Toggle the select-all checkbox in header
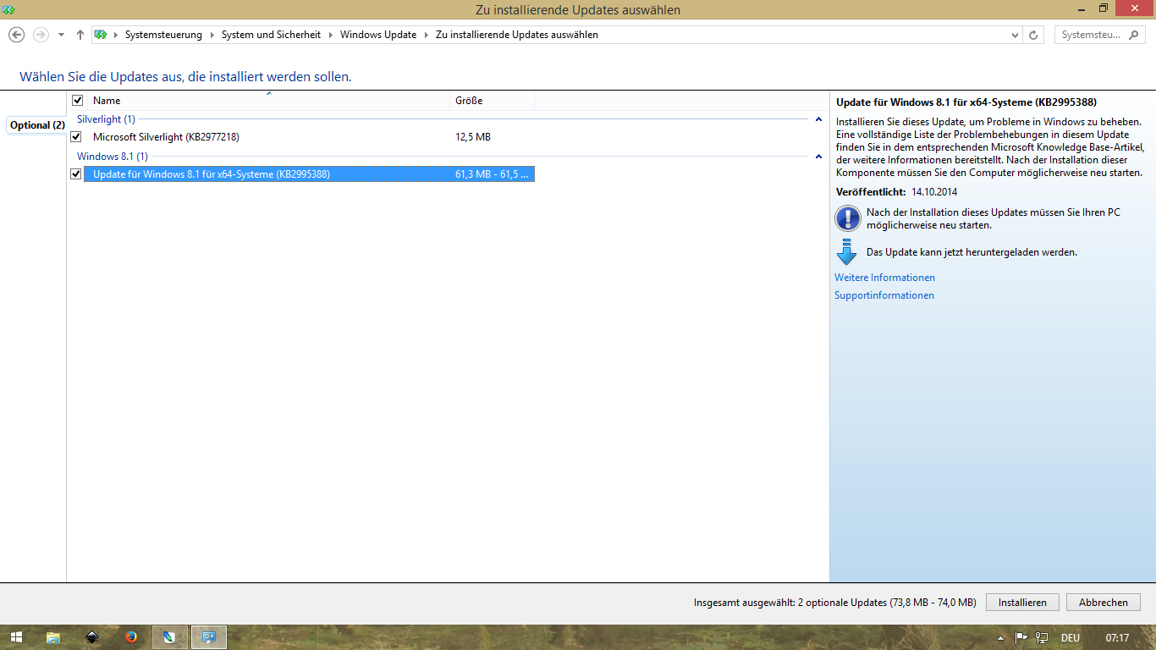Viewport: 1156px width, 650px height. 78,100
